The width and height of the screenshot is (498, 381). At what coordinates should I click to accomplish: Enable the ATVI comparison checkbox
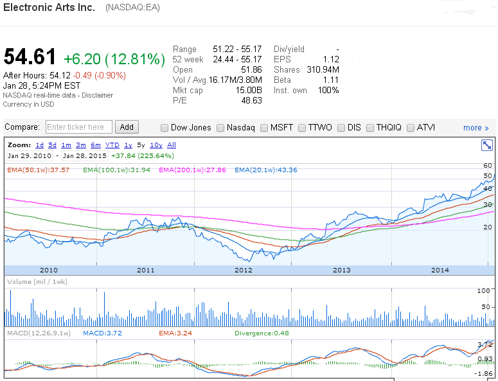point(411,128)
